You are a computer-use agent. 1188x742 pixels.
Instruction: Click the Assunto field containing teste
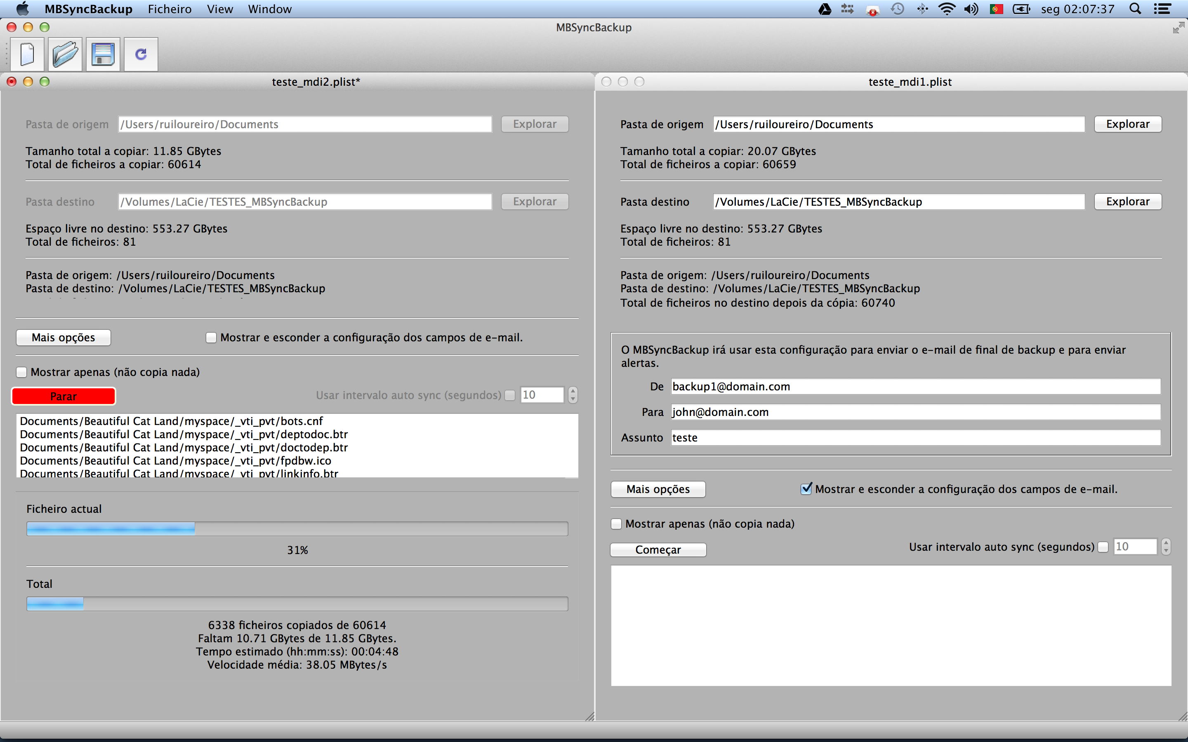[916, 438]
